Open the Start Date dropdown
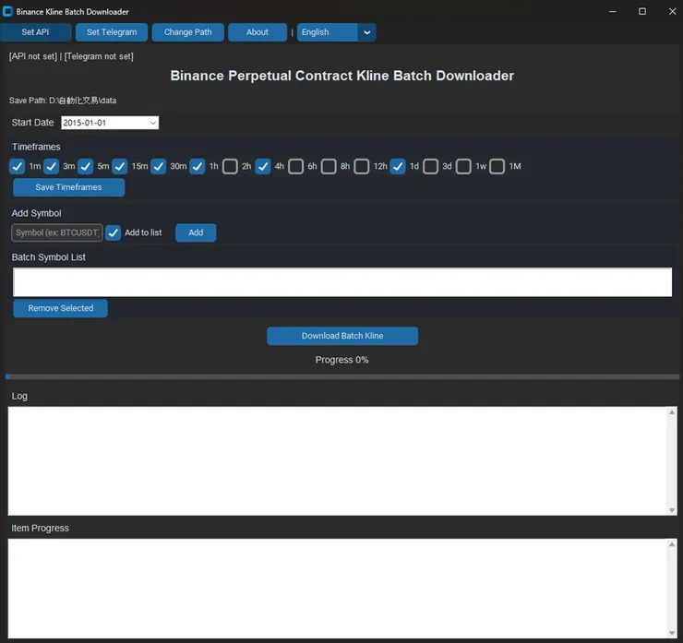 point(153,123)
